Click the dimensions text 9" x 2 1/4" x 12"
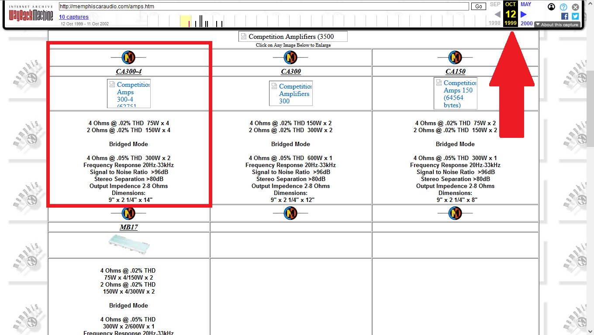Screen dimensions: 594x335 pos(293,200)
